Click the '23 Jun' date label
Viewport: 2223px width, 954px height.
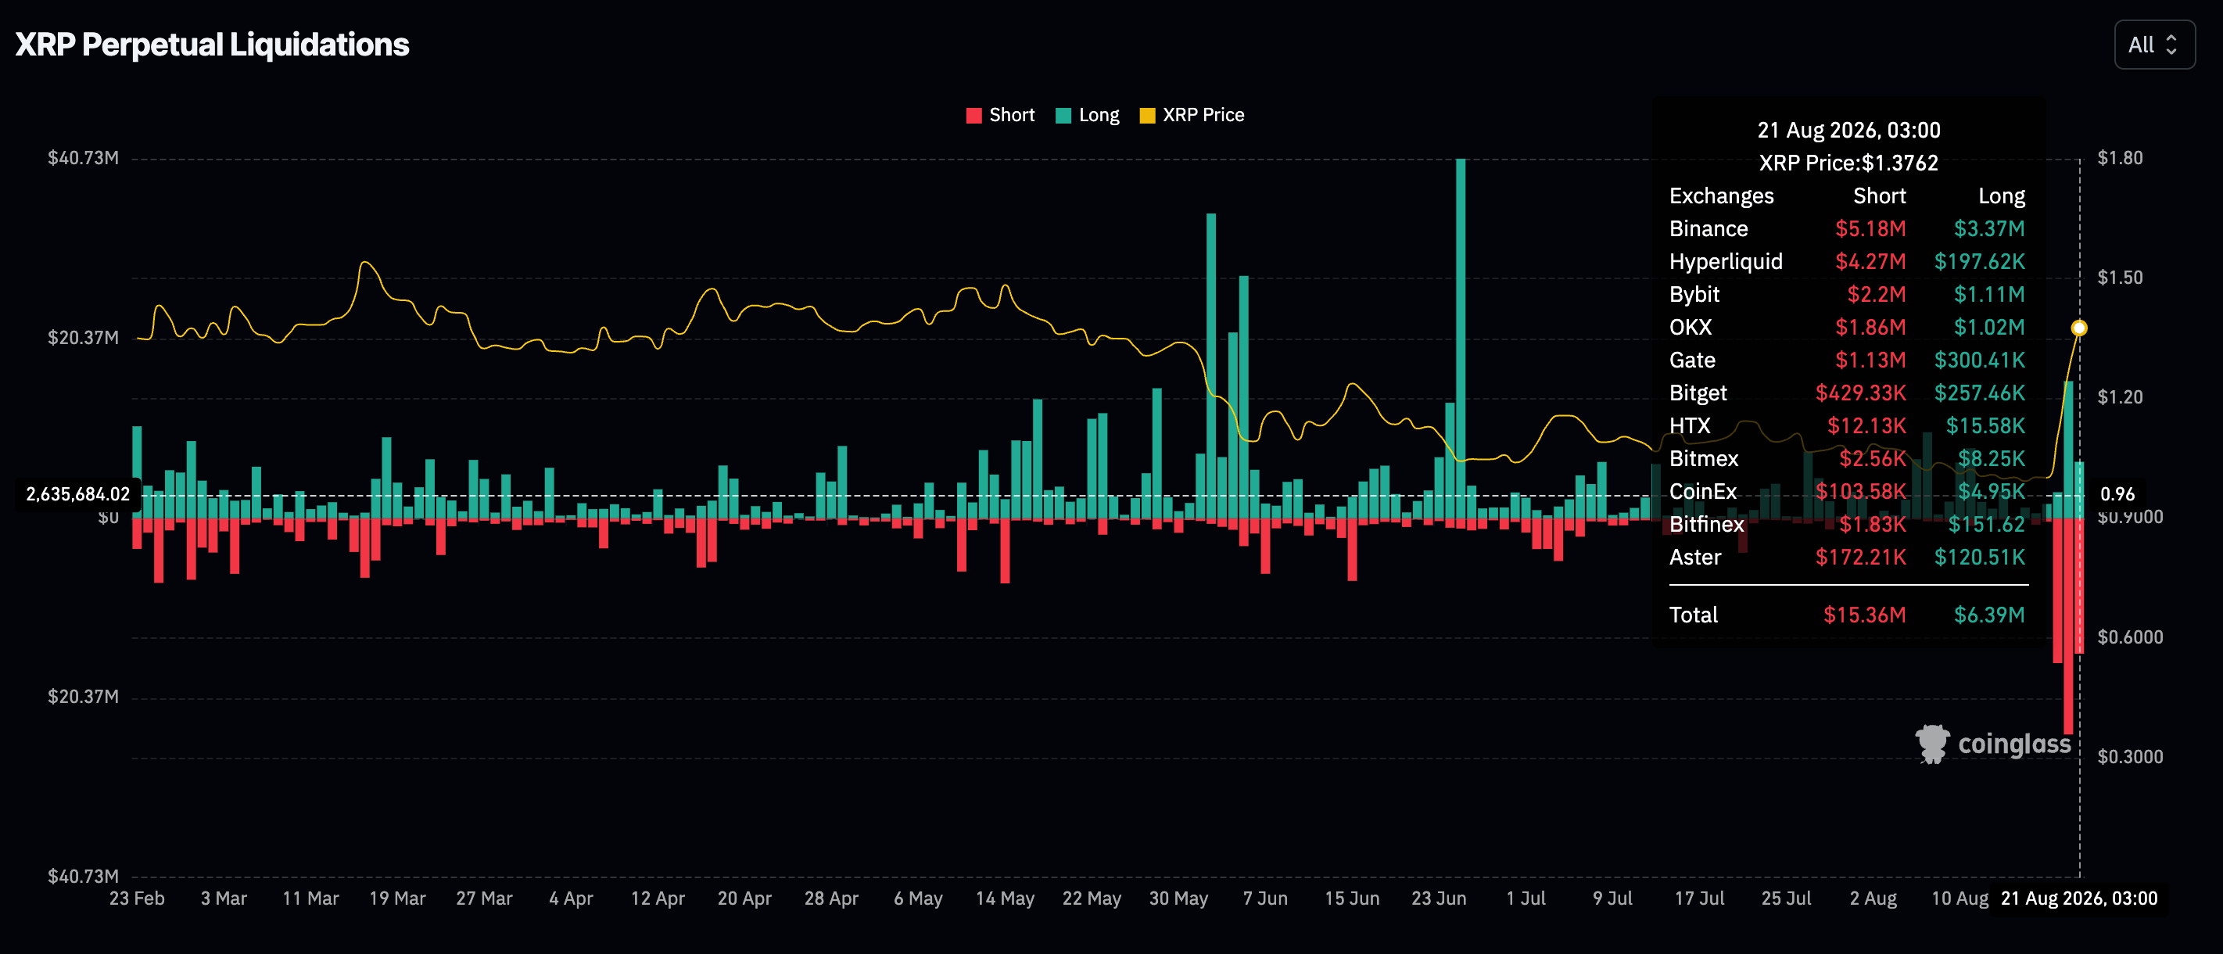pyautogui.click(x=1439, y=898)
